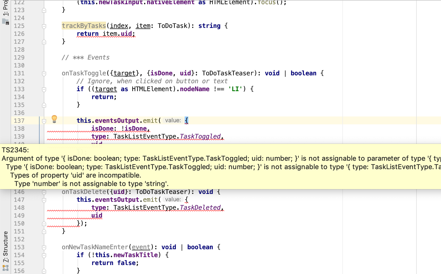Viewport: 441px width, 274px height.
Task: Click the onTaskDelete method name
Action: [84, 192]
